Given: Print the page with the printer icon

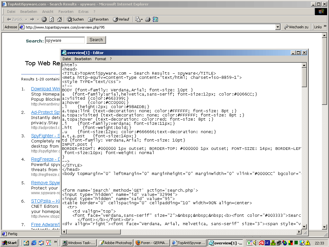Looking at the screenshot, I should [x=148, y=19].
